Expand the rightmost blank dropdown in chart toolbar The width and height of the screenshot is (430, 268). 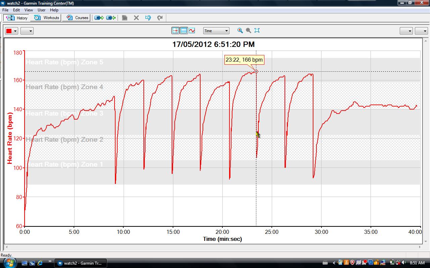pyautogui.click(x=421, y=31)
